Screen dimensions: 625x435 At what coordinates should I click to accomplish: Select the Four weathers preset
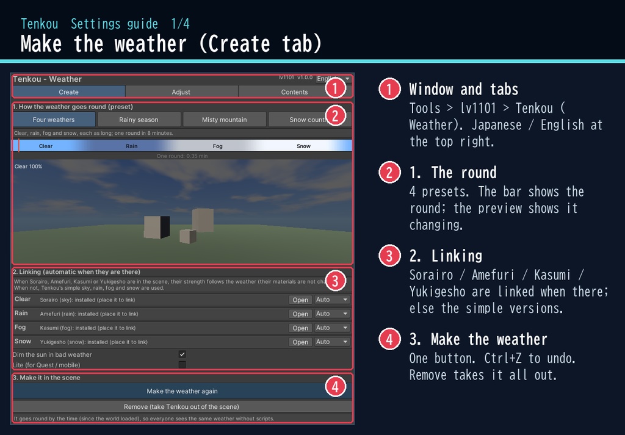[x=54, y=120]
